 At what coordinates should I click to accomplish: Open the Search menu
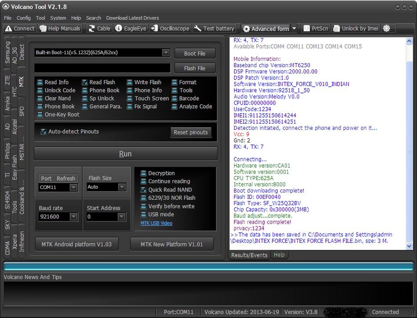tap(93, 18)
